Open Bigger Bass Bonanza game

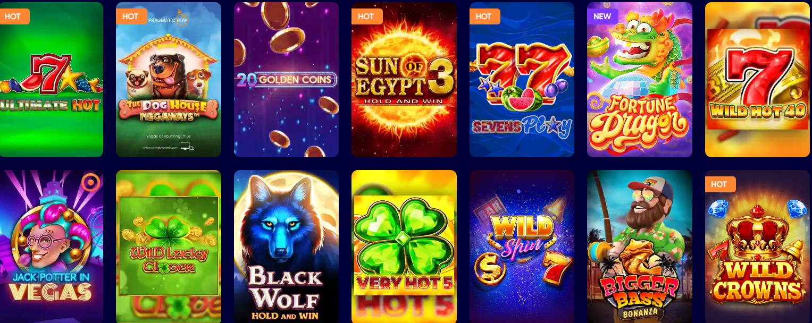point(640,246)
